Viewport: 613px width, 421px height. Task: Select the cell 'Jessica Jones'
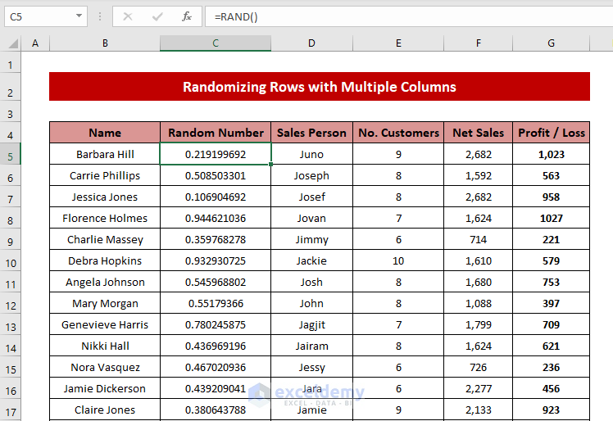point(105,197)
